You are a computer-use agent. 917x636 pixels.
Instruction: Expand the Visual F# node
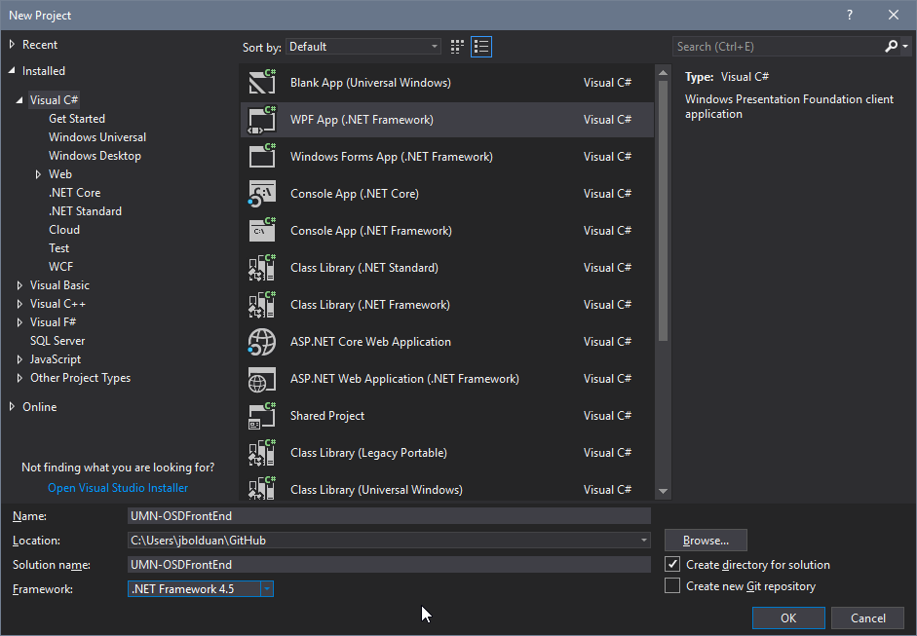[19, 322]
